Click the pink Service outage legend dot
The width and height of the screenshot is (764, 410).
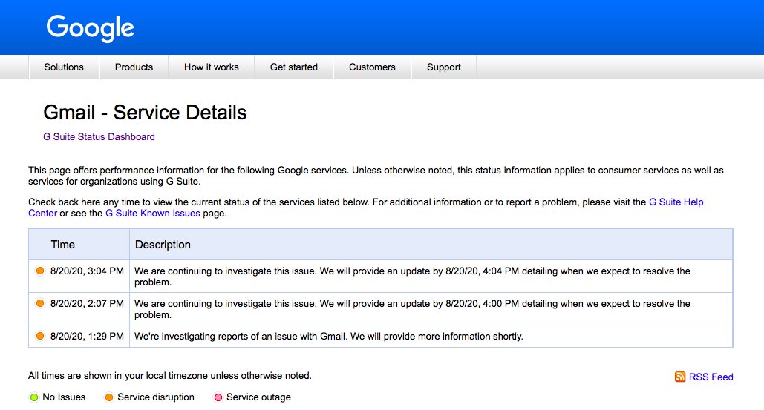click(218, 397)
